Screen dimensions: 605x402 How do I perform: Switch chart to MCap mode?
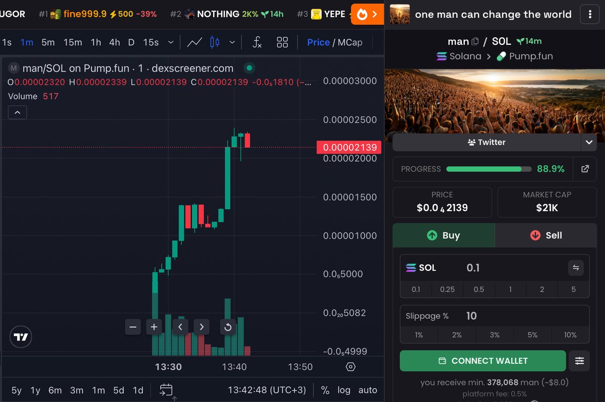350,42
